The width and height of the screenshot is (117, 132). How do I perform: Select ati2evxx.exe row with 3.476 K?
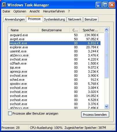pyautogui.click(x=55, y=55)
